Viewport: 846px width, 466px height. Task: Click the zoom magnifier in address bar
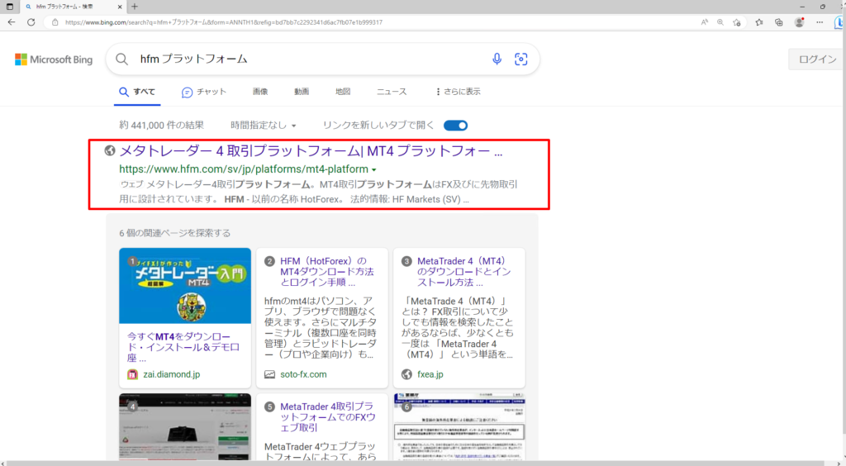coord(720,22)
